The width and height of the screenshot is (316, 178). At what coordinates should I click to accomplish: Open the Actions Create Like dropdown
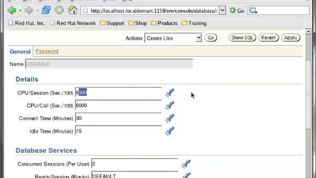(x=173, y=38)
